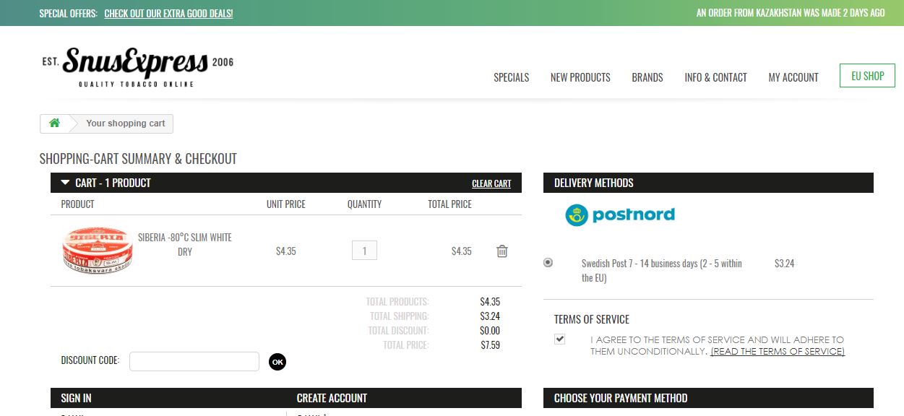Click the quantity field for Siberia
The image size is (904, 416).
pos(364,251)
